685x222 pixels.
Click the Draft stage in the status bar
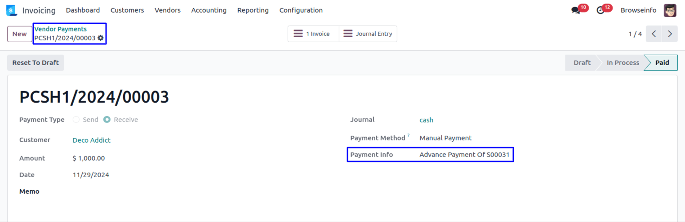click(582, 63)
